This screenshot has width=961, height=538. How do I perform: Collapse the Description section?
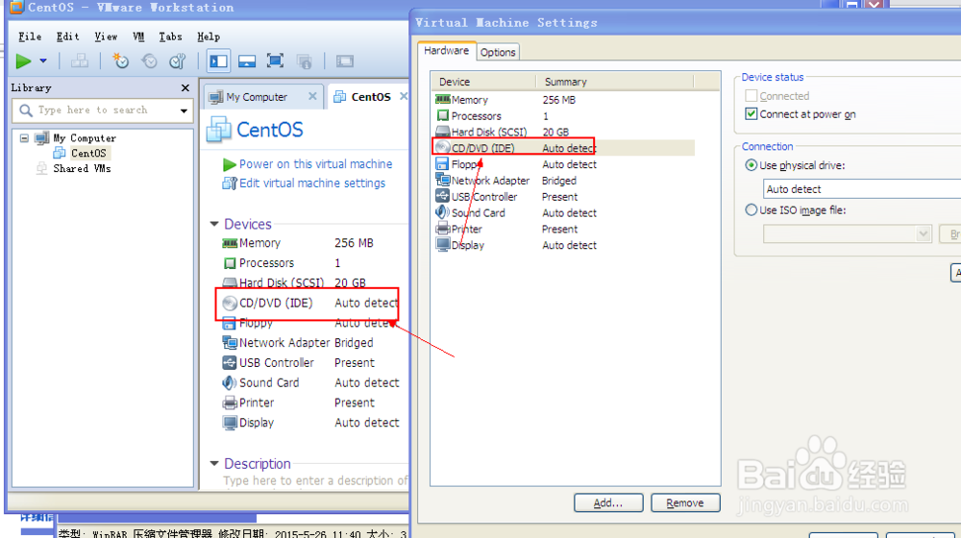click(214, 464)
